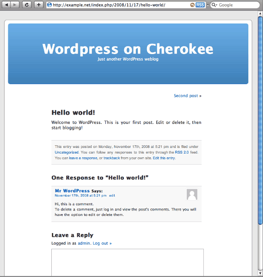The image size is (263, 277).
Task: Open the RSS 2.0 feed link
Action: tap(182, 152)
